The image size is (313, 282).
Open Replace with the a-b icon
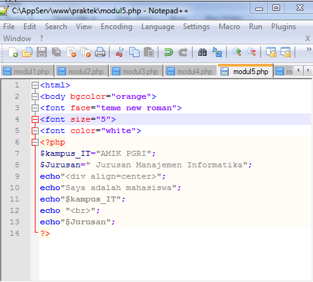tap(217, 52)
